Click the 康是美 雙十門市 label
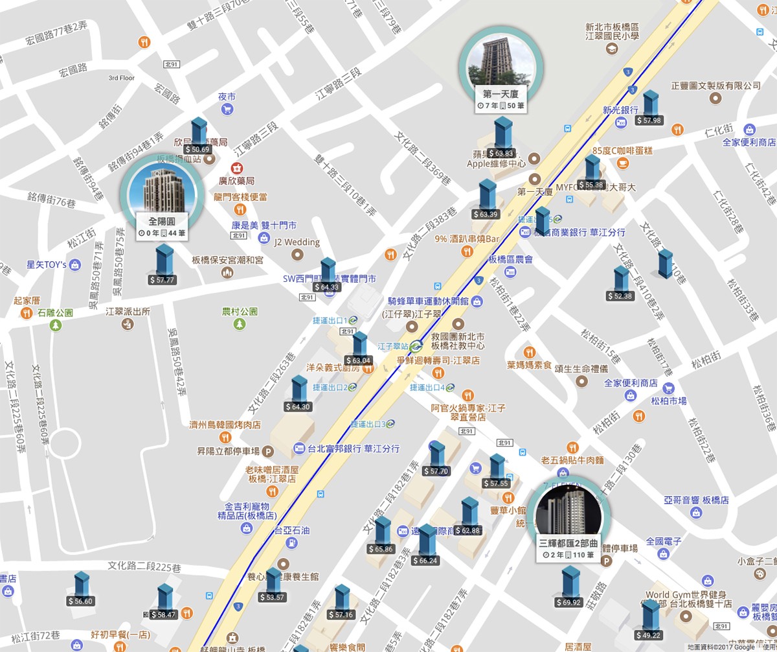Screen dimensions: 777x652 click(x=264, y=226)
